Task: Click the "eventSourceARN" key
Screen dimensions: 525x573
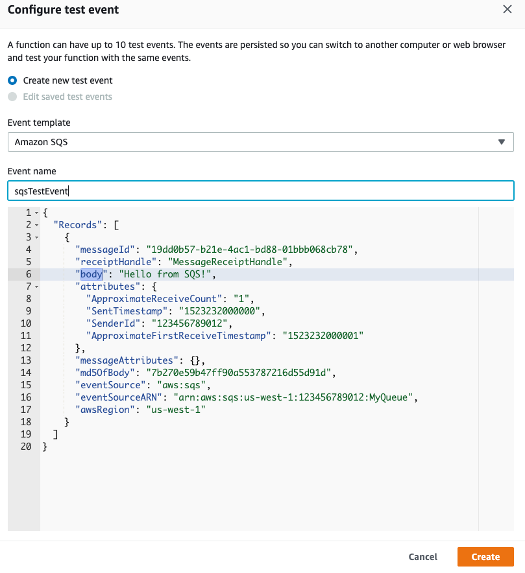Action: pyautogui.click(x=119, y=397)
